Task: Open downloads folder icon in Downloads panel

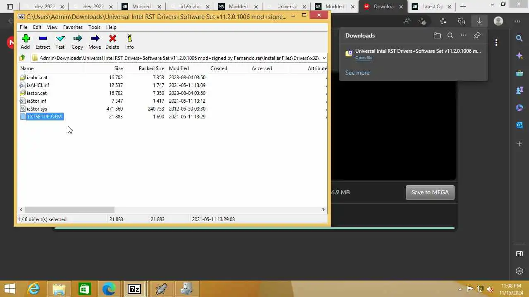Action: [437, 35]
